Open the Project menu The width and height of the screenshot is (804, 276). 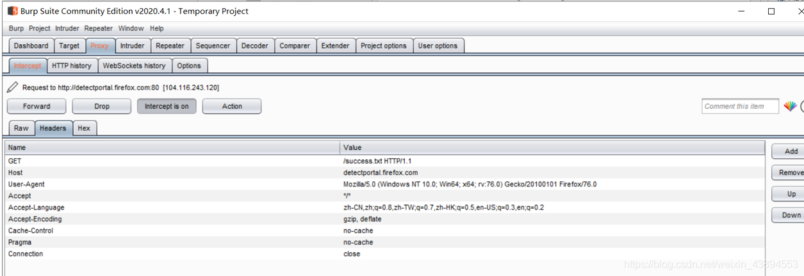[x=40, y=28]
